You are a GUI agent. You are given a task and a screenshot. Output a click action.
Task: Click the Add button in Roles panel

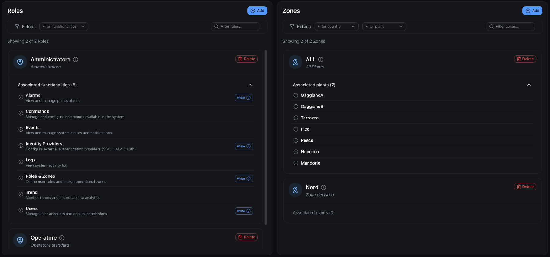(257, 11)
